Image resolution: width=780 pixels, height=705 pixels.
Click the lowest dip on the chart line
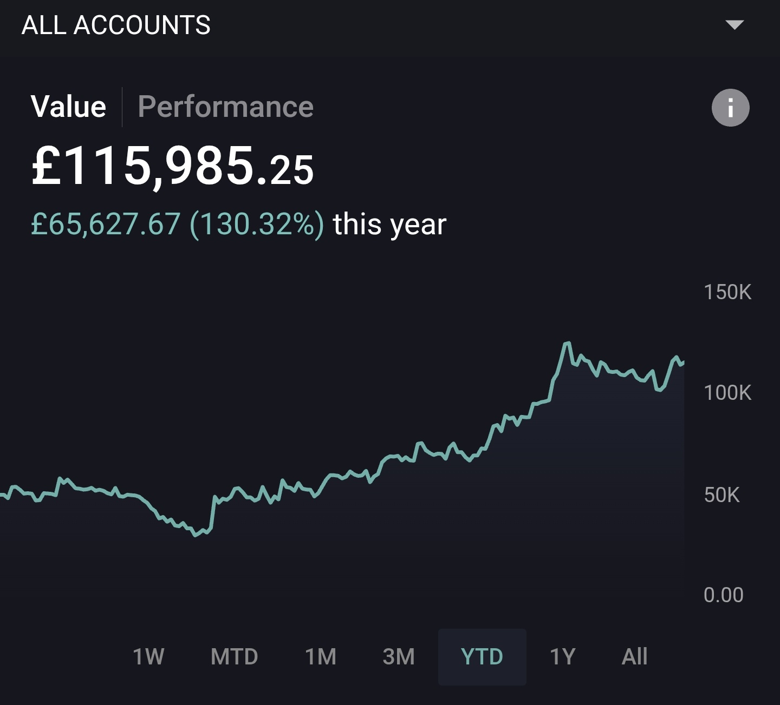[x=196, y=535]
